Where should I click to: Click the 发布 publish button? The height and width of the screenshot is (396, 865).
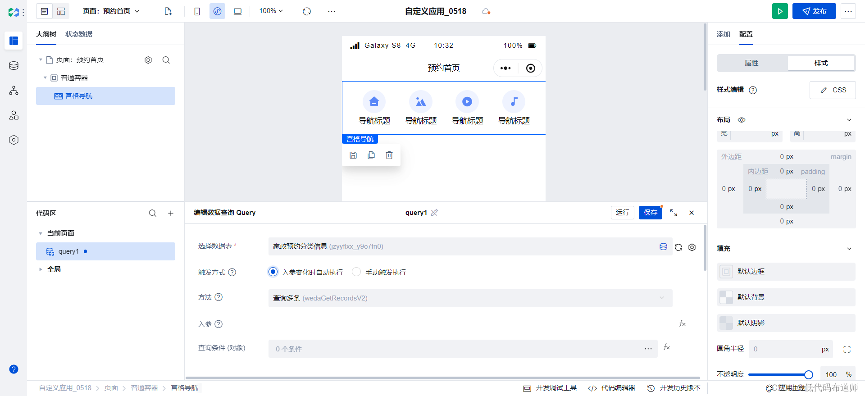(814, 11)
